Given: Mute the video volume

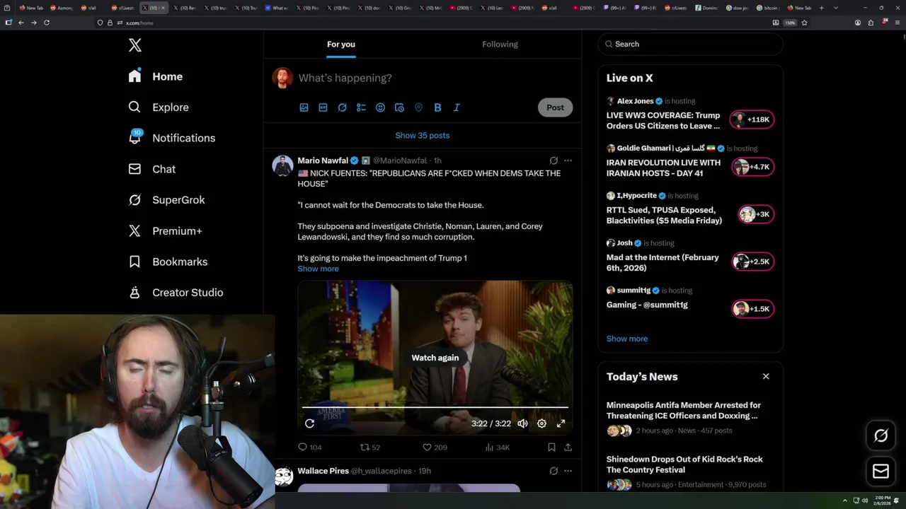Looking at the screenshot, I should [x=522, y=423].
